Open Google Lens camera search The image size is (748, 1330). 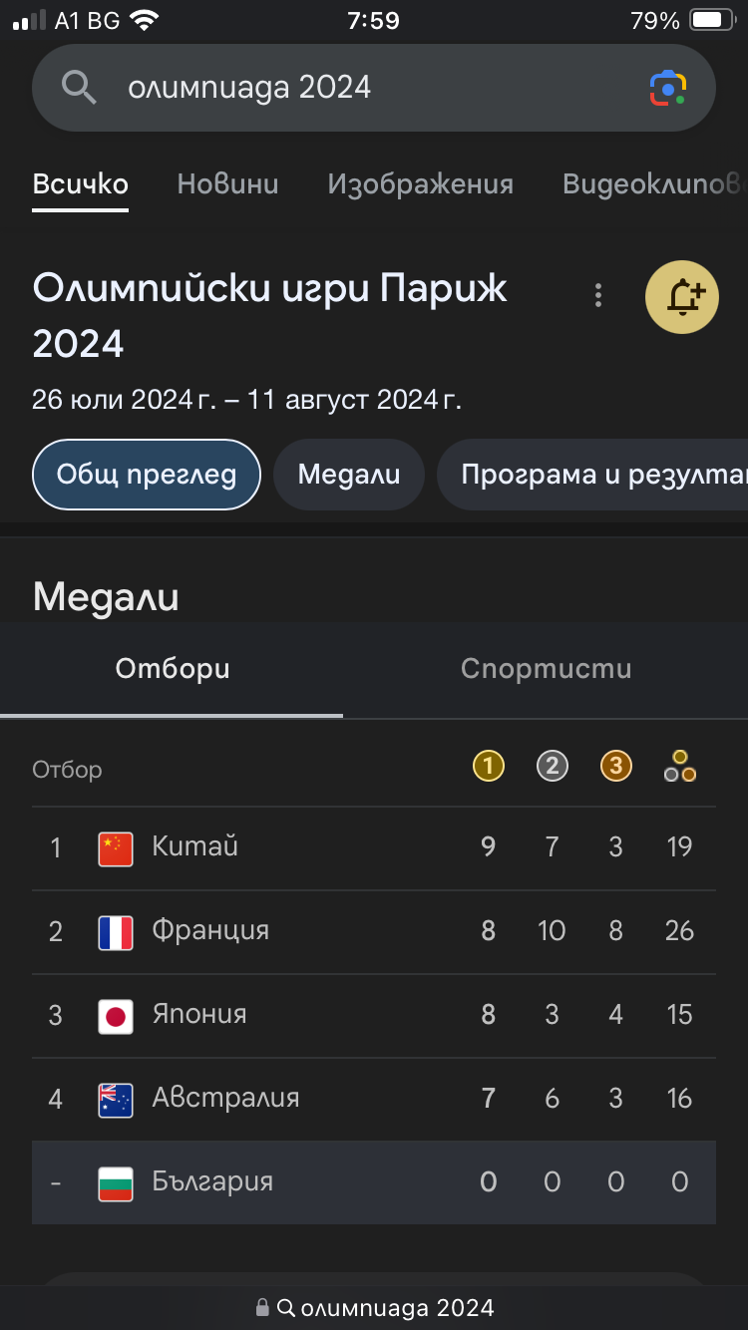point(668,88)
